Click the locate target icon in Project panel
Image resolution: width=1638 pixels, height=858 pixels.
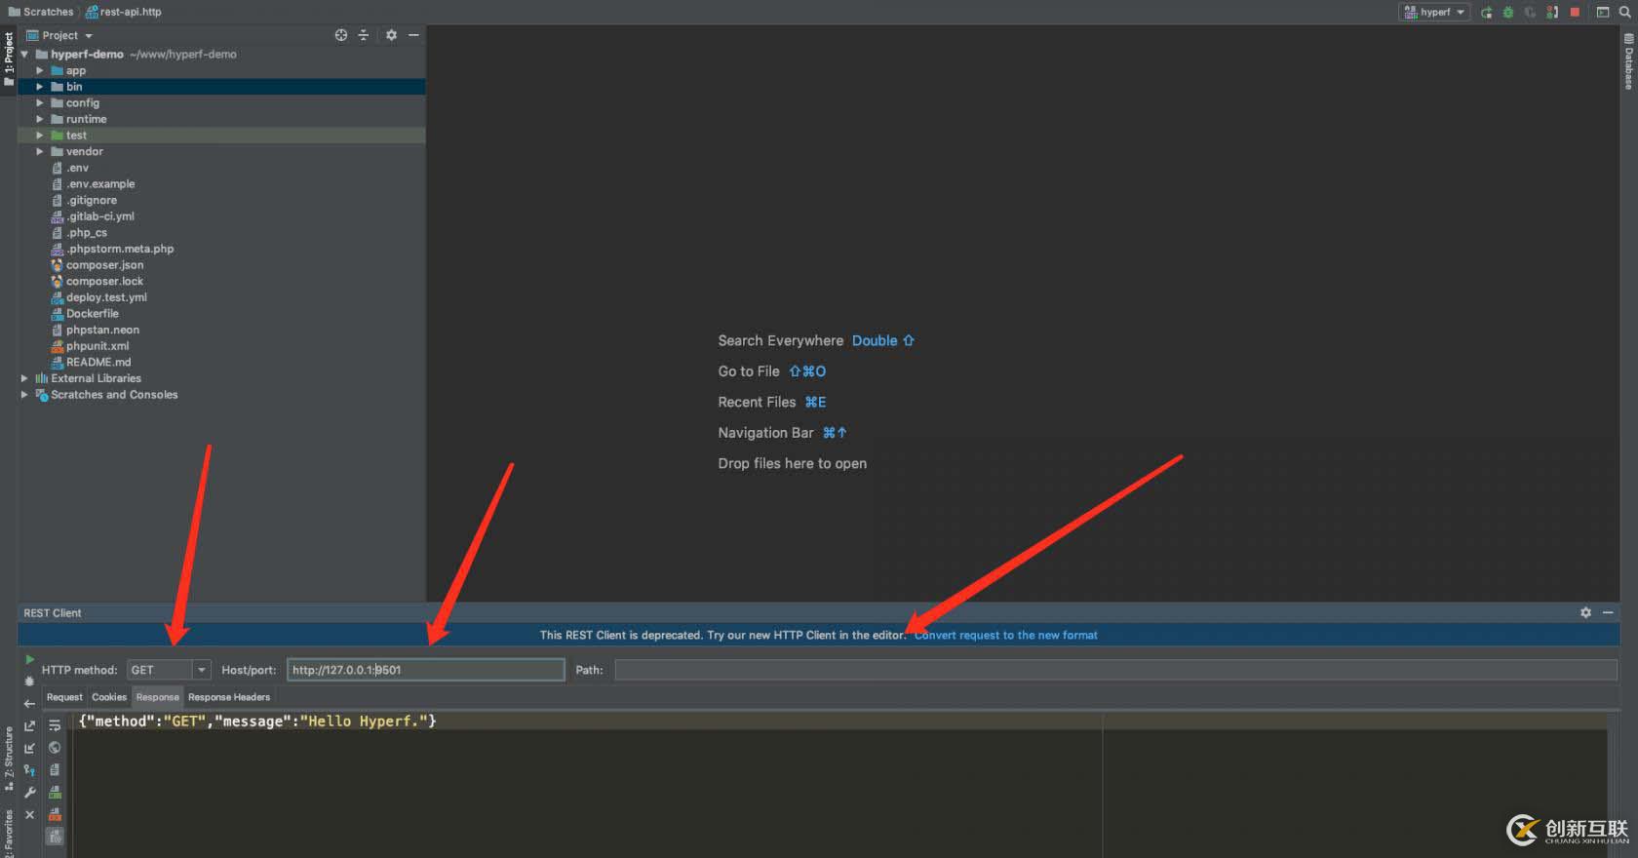[x=340, y=35]
